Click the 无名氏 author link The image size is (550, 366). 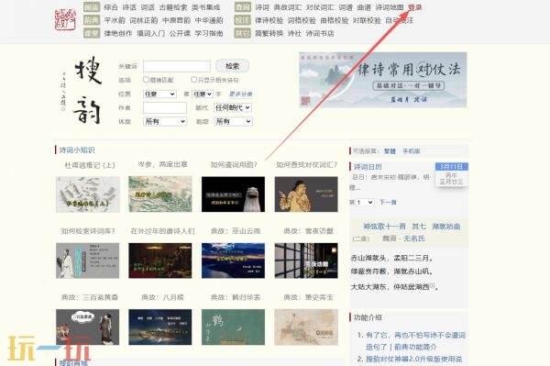[414, 238]
